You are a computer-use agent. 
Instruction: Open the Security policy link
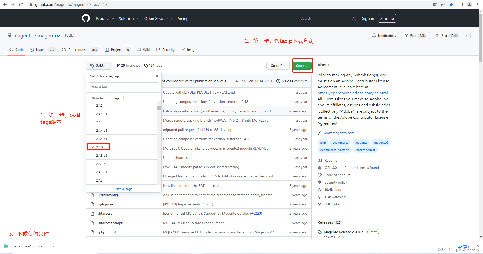tap(336, 182)
